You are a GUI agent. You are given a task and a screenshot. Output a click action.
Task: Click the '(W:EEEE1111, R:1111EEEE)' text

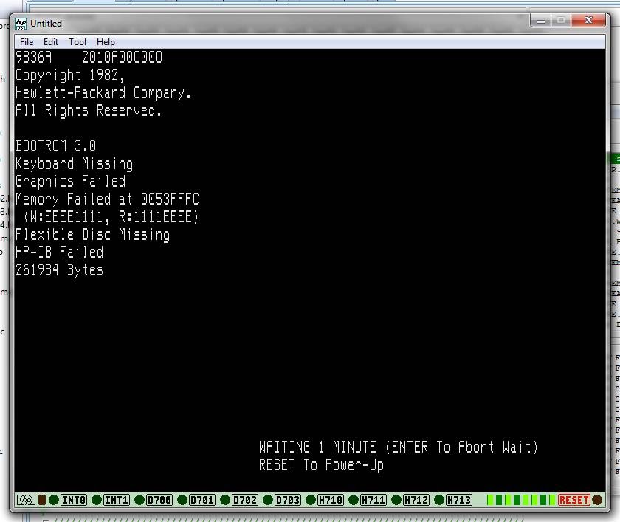pos(111,217)
